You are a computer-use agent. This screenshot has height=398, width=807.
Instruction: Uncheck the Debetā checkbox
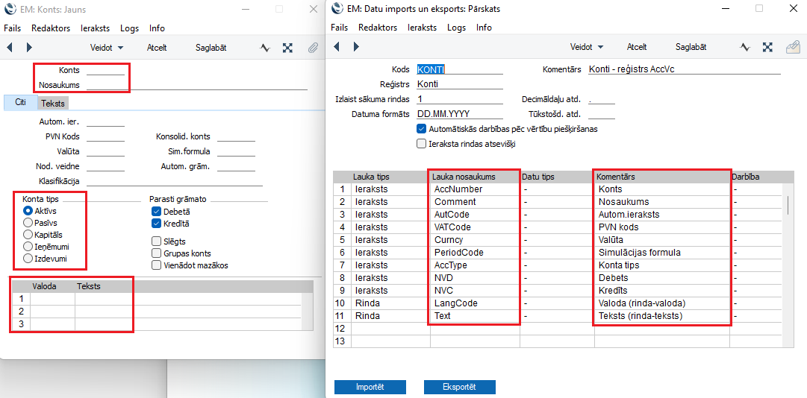pos(156,212)
